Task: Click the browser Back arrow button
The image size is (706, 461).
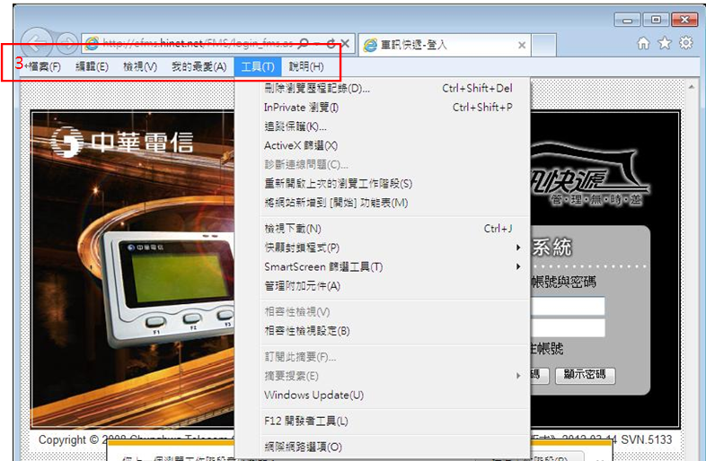Action: (x=37, y=44)
